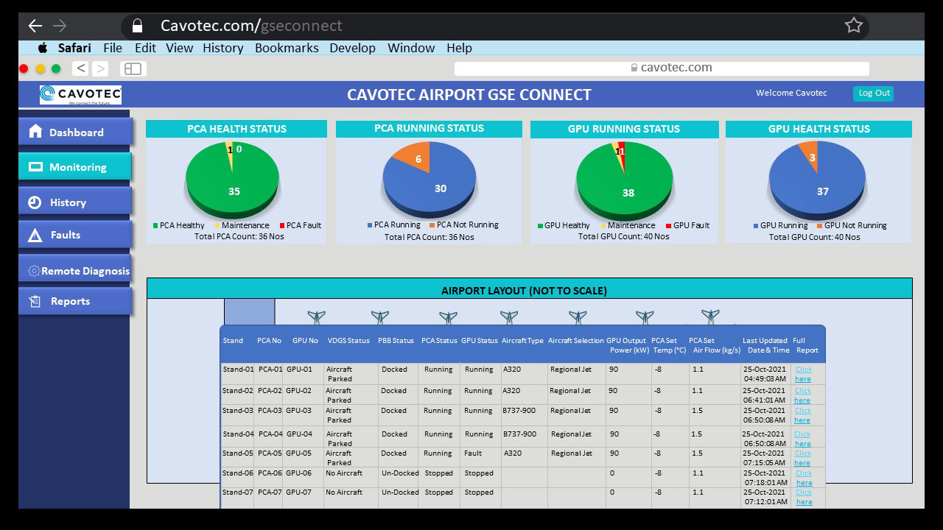Click the Remote Diagnosis gear icon

[34, 271]
